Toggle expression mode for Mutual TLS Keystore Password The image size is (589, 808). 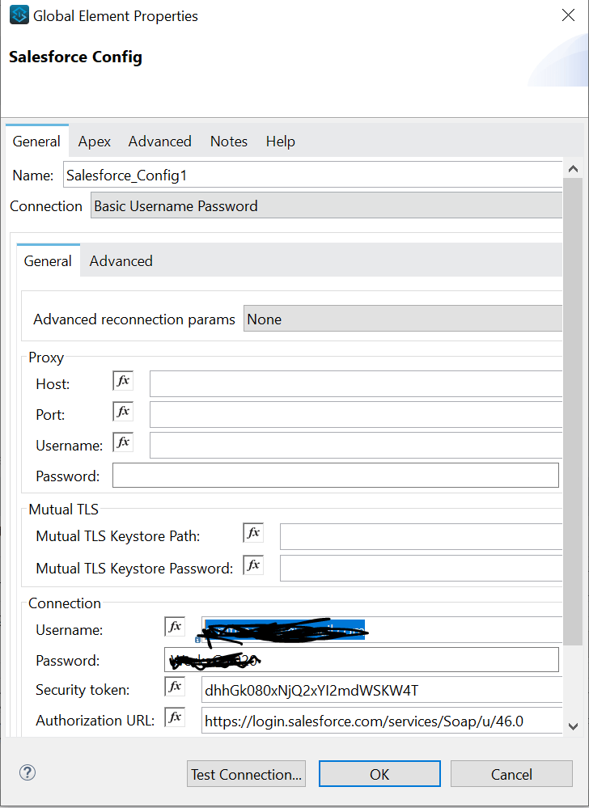click(x=252, y=565)
